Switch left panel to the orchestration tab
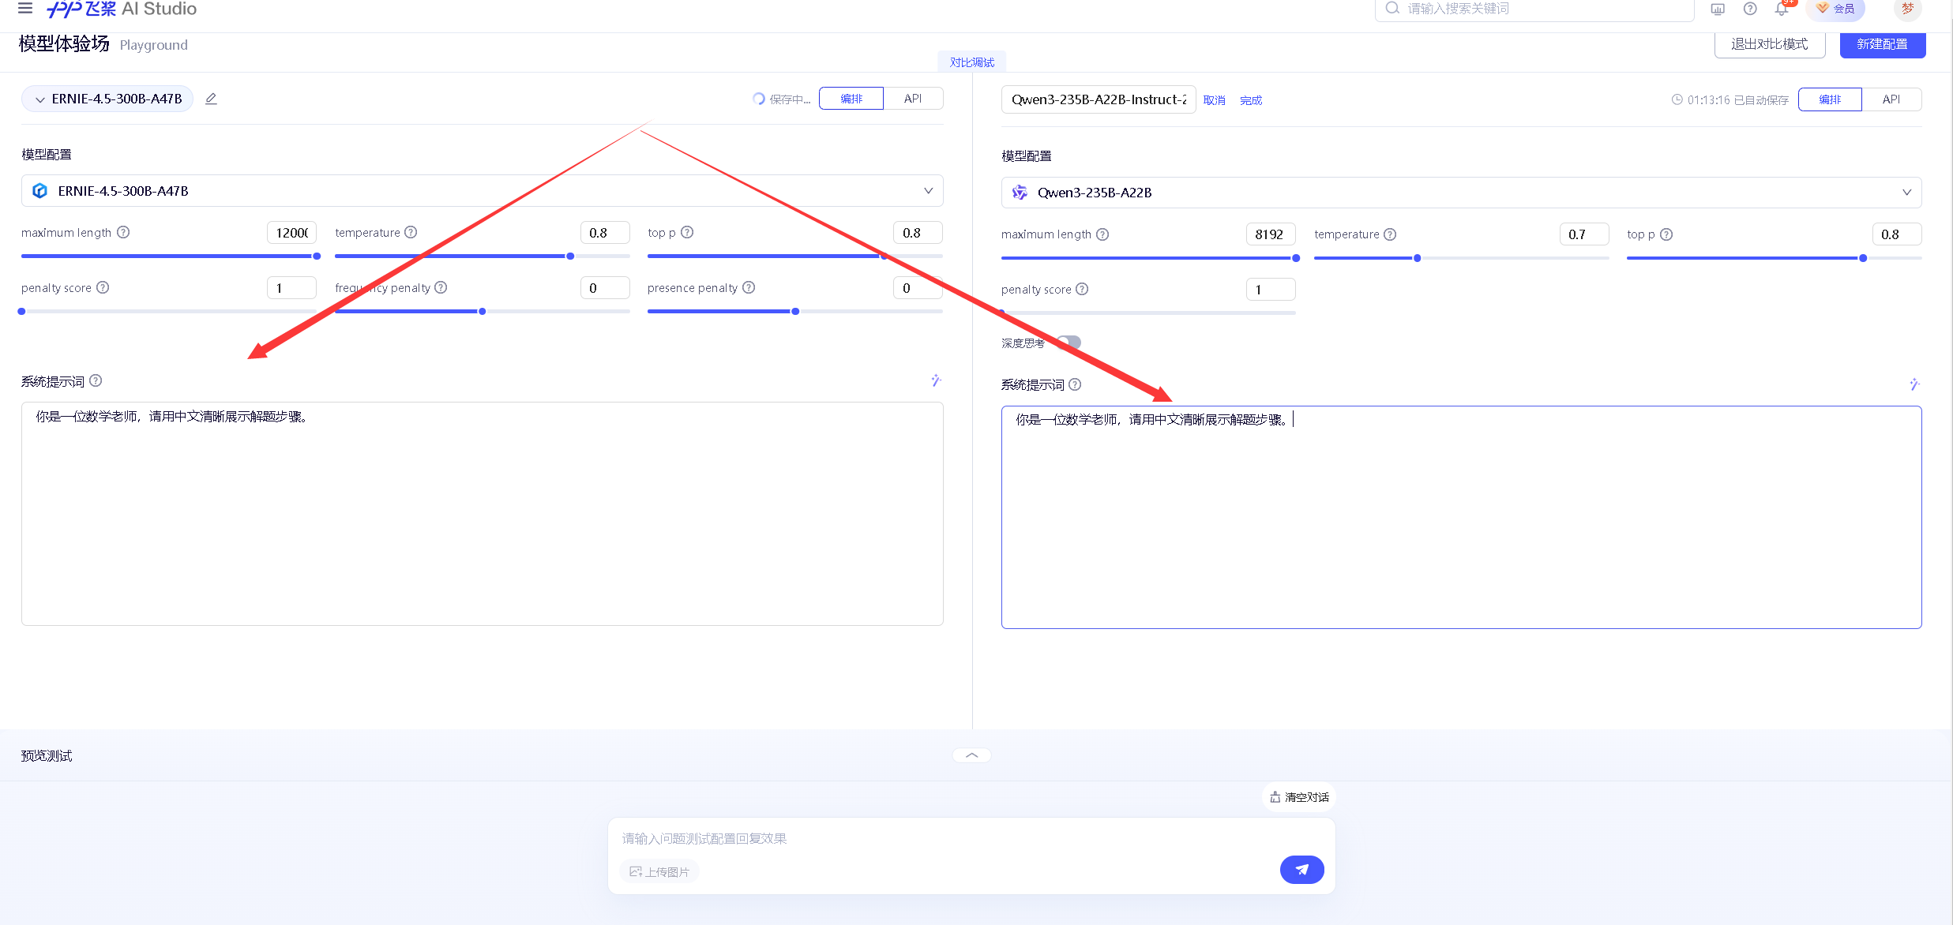Viewport: 1953px width, 925px height. (851, 99)
